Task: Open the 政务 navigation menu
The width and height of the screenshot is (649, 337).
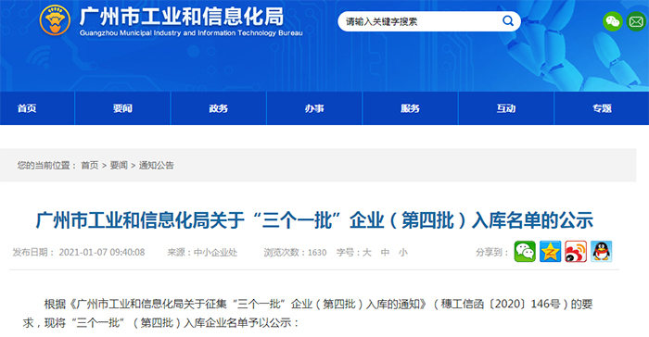Action: tap(219, 108)
